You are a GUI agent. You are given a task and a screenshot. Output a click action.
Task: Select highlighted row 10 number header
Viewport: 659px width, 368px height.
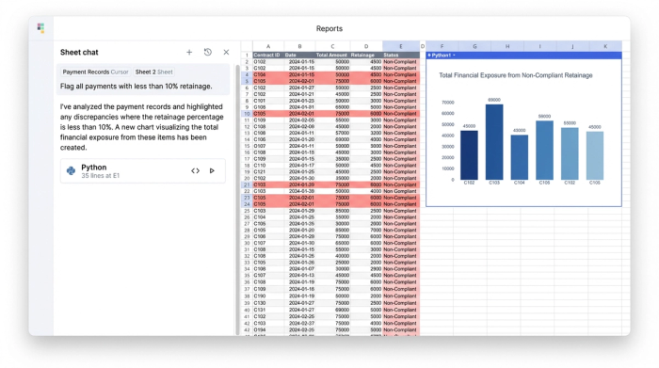click(247, 114)
